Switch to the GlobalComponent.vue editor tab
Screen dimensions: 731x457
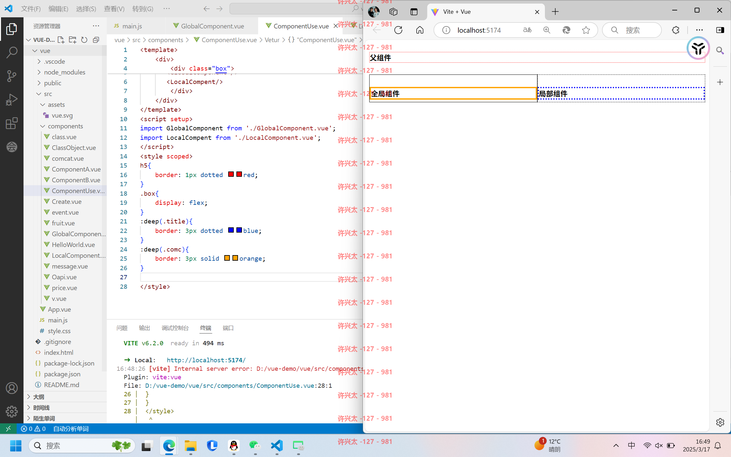212,26
